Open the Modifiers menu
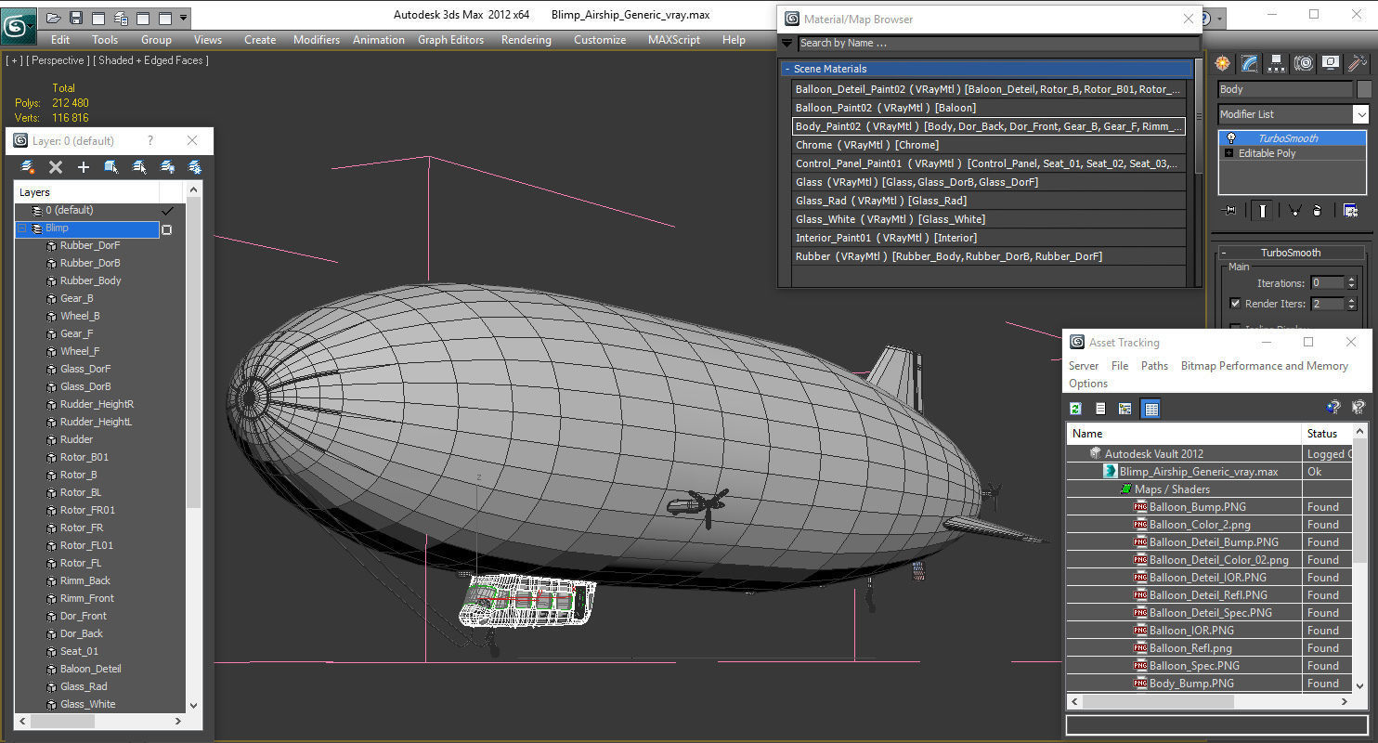 click(317, 40)
